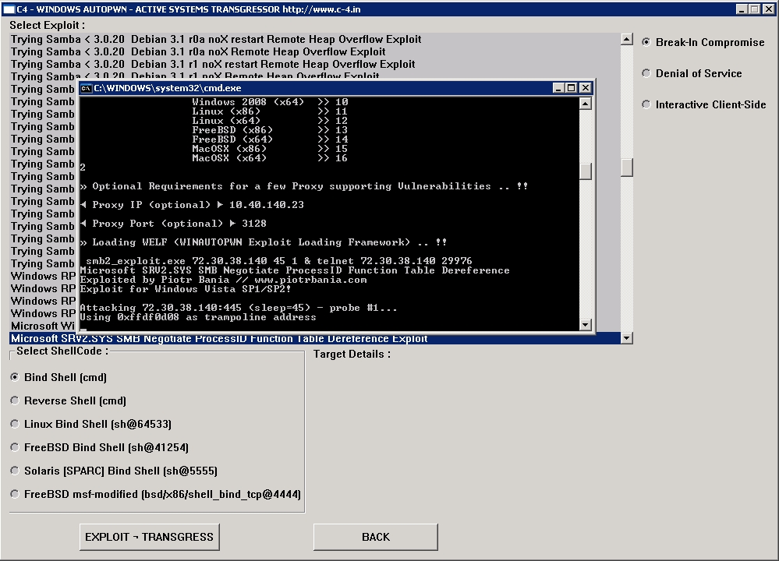This screenshot has width=779, height=561.
Task: Click the smb2_exploit.exe command line in console
Action: coord(278,261)
